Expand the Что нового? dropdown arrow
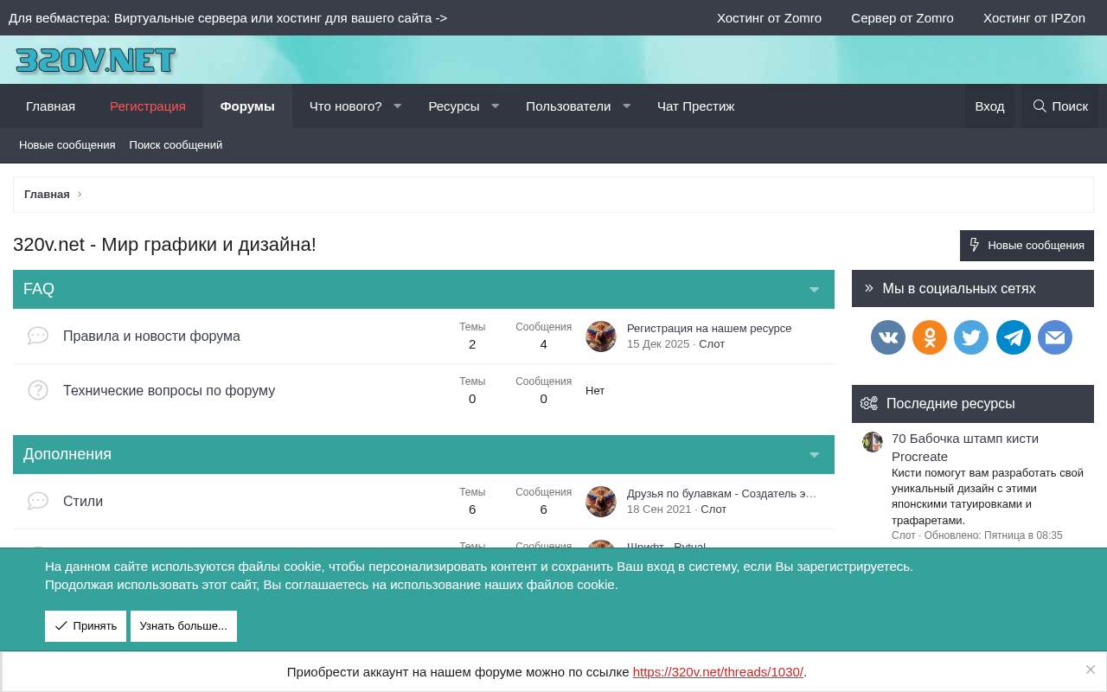Screen dimensions: 1107x692 tap(398, 106)
